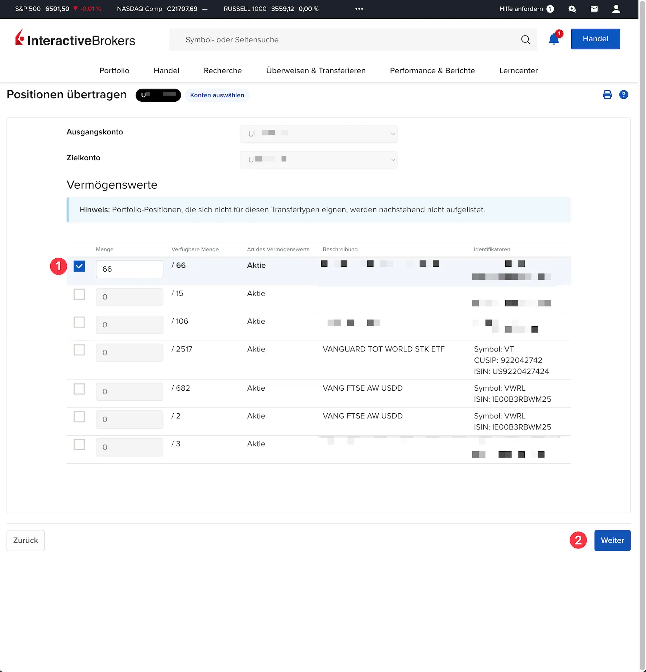Click Hilfe anfordern link
The image size is (646, 672).
521,9
